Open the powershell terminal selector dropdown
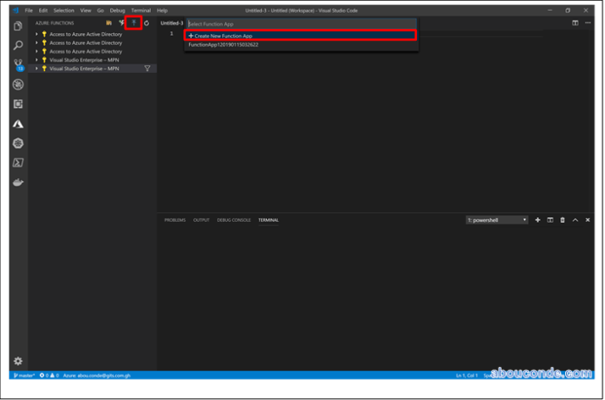This screenshot has width=605, height=400. pos(497,220)
